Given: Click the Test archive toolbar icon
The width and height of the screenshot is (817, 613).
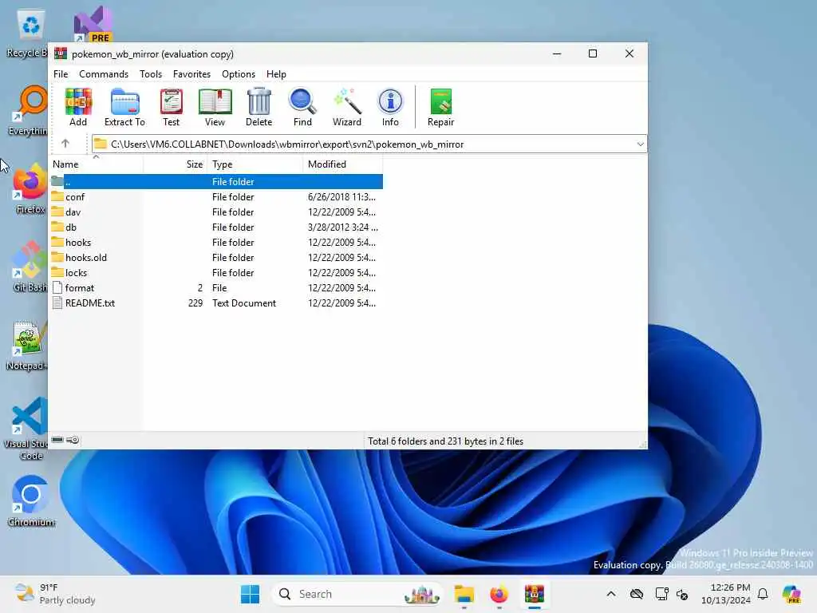Looking at the screenshot, I should coord(171,108).
